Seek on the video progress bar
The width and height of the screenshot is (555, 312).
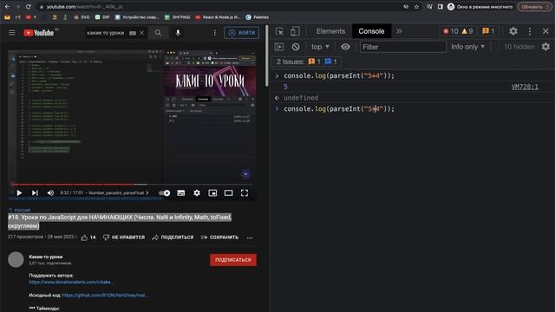click(132, 185)
